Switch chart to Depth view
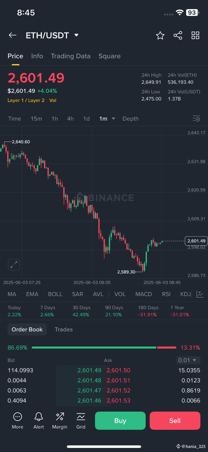The height and width of the screenshot is (452, 208). (131, 119)
